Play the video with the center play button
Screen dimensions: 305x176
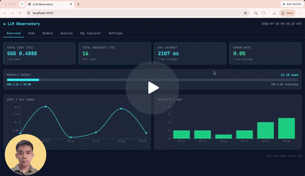point(152,88)
